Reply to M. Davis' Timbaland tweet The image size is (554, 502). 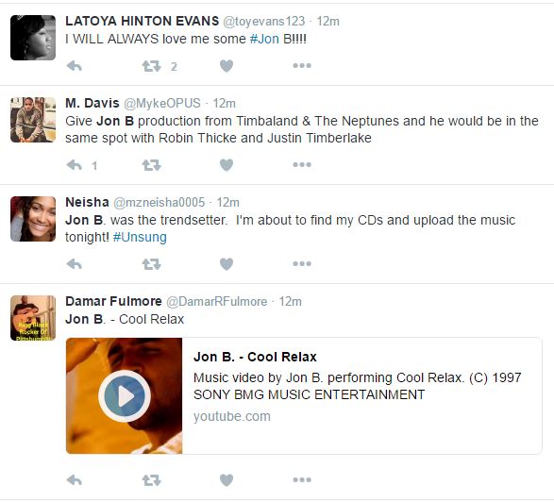point(75,165)
